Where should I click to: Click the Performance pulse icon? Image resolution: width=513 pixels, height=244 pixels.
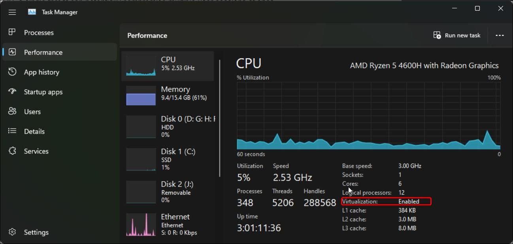coord(12,52)
